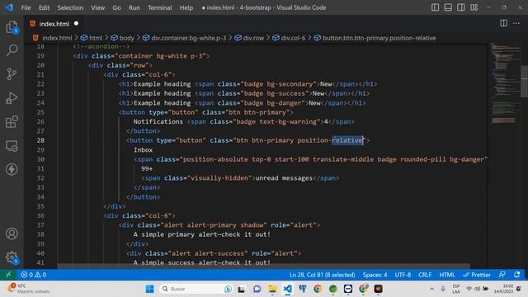Click the html breadcrumb item
This screenshot has width=528, height=297.
coord(96,38)
